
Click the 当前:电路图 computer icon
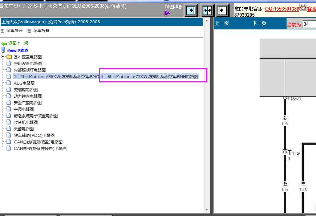click(x=3, y=50)
